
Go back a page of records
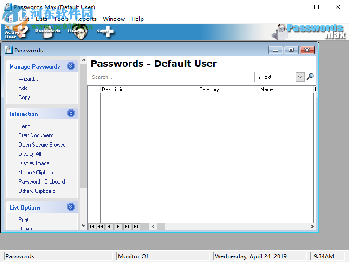pyautogui.click(x=101, y=226)
